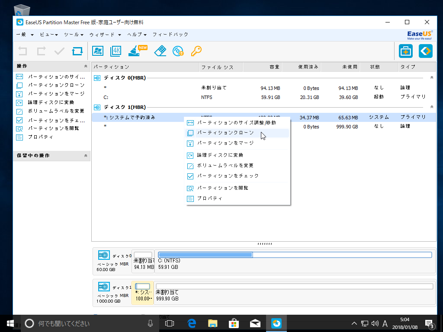Screen dimensions: 443x332
Task: Click the orange arrow EaseUS product icon
Action: (426, 51)
